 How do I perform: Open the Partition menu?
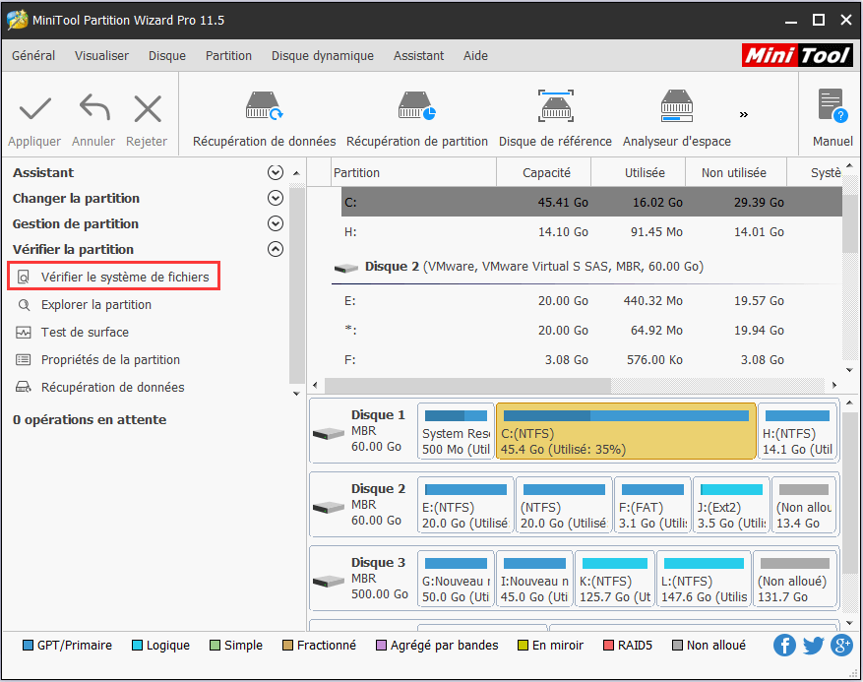tap(228, 55)
